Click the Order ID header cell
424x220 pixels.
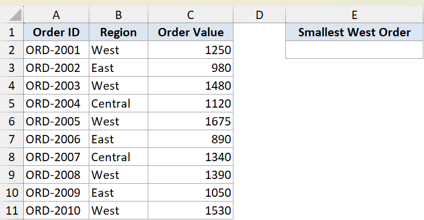(x=56, y=32)
